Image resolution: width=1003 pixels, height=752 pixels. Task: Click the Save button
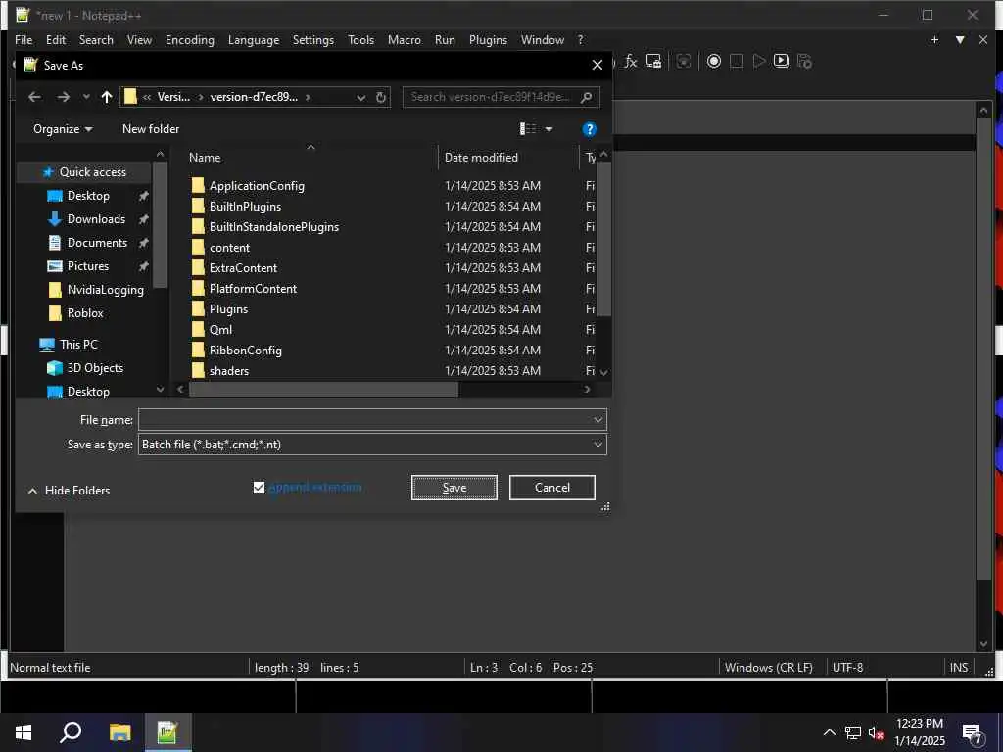454,488
